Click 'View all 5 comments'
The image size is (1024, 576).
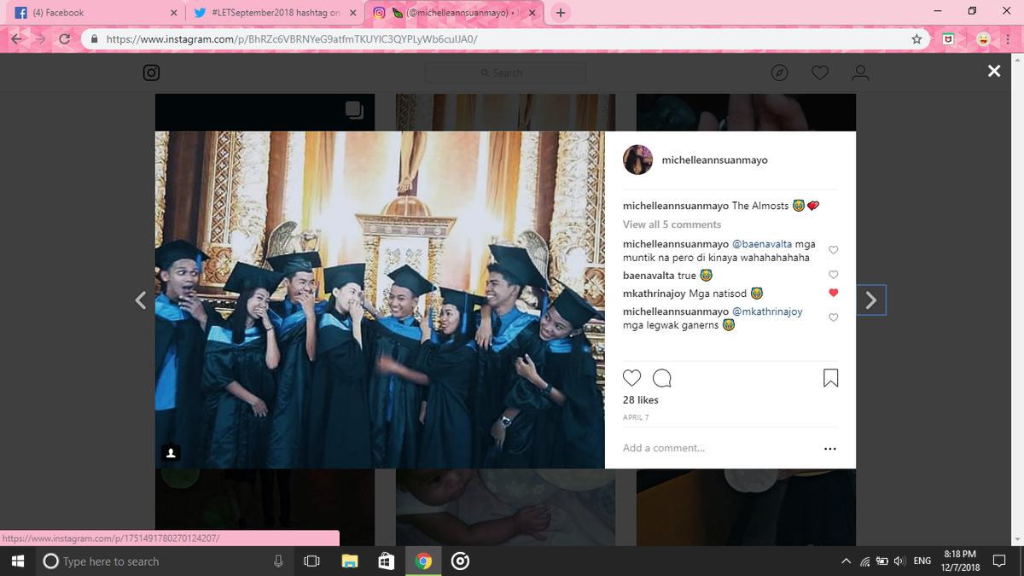[672, 224]
